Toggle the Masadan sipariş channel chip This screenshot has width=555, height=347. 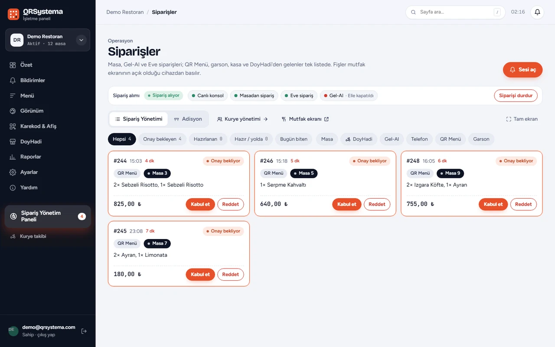[x=254, y=95]
